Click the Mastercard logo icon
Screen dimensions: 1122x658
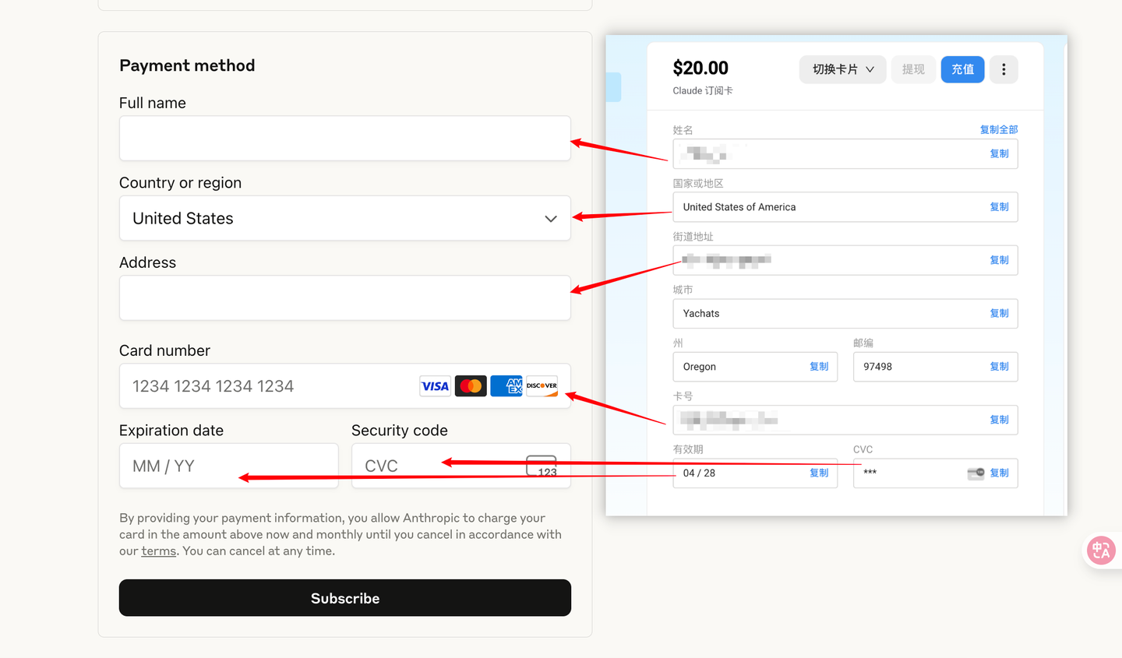[x=471, y=386]
